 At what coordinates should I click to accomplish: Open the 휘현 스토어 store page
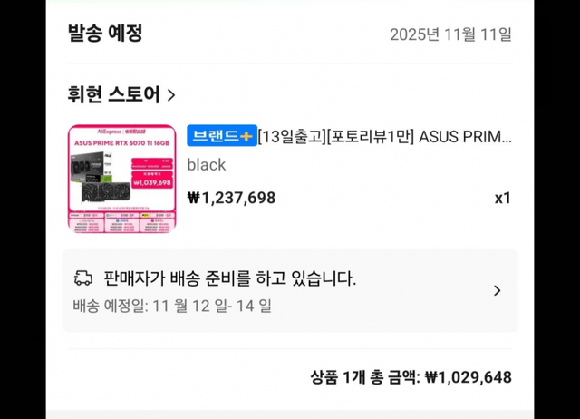click(114, 94)
